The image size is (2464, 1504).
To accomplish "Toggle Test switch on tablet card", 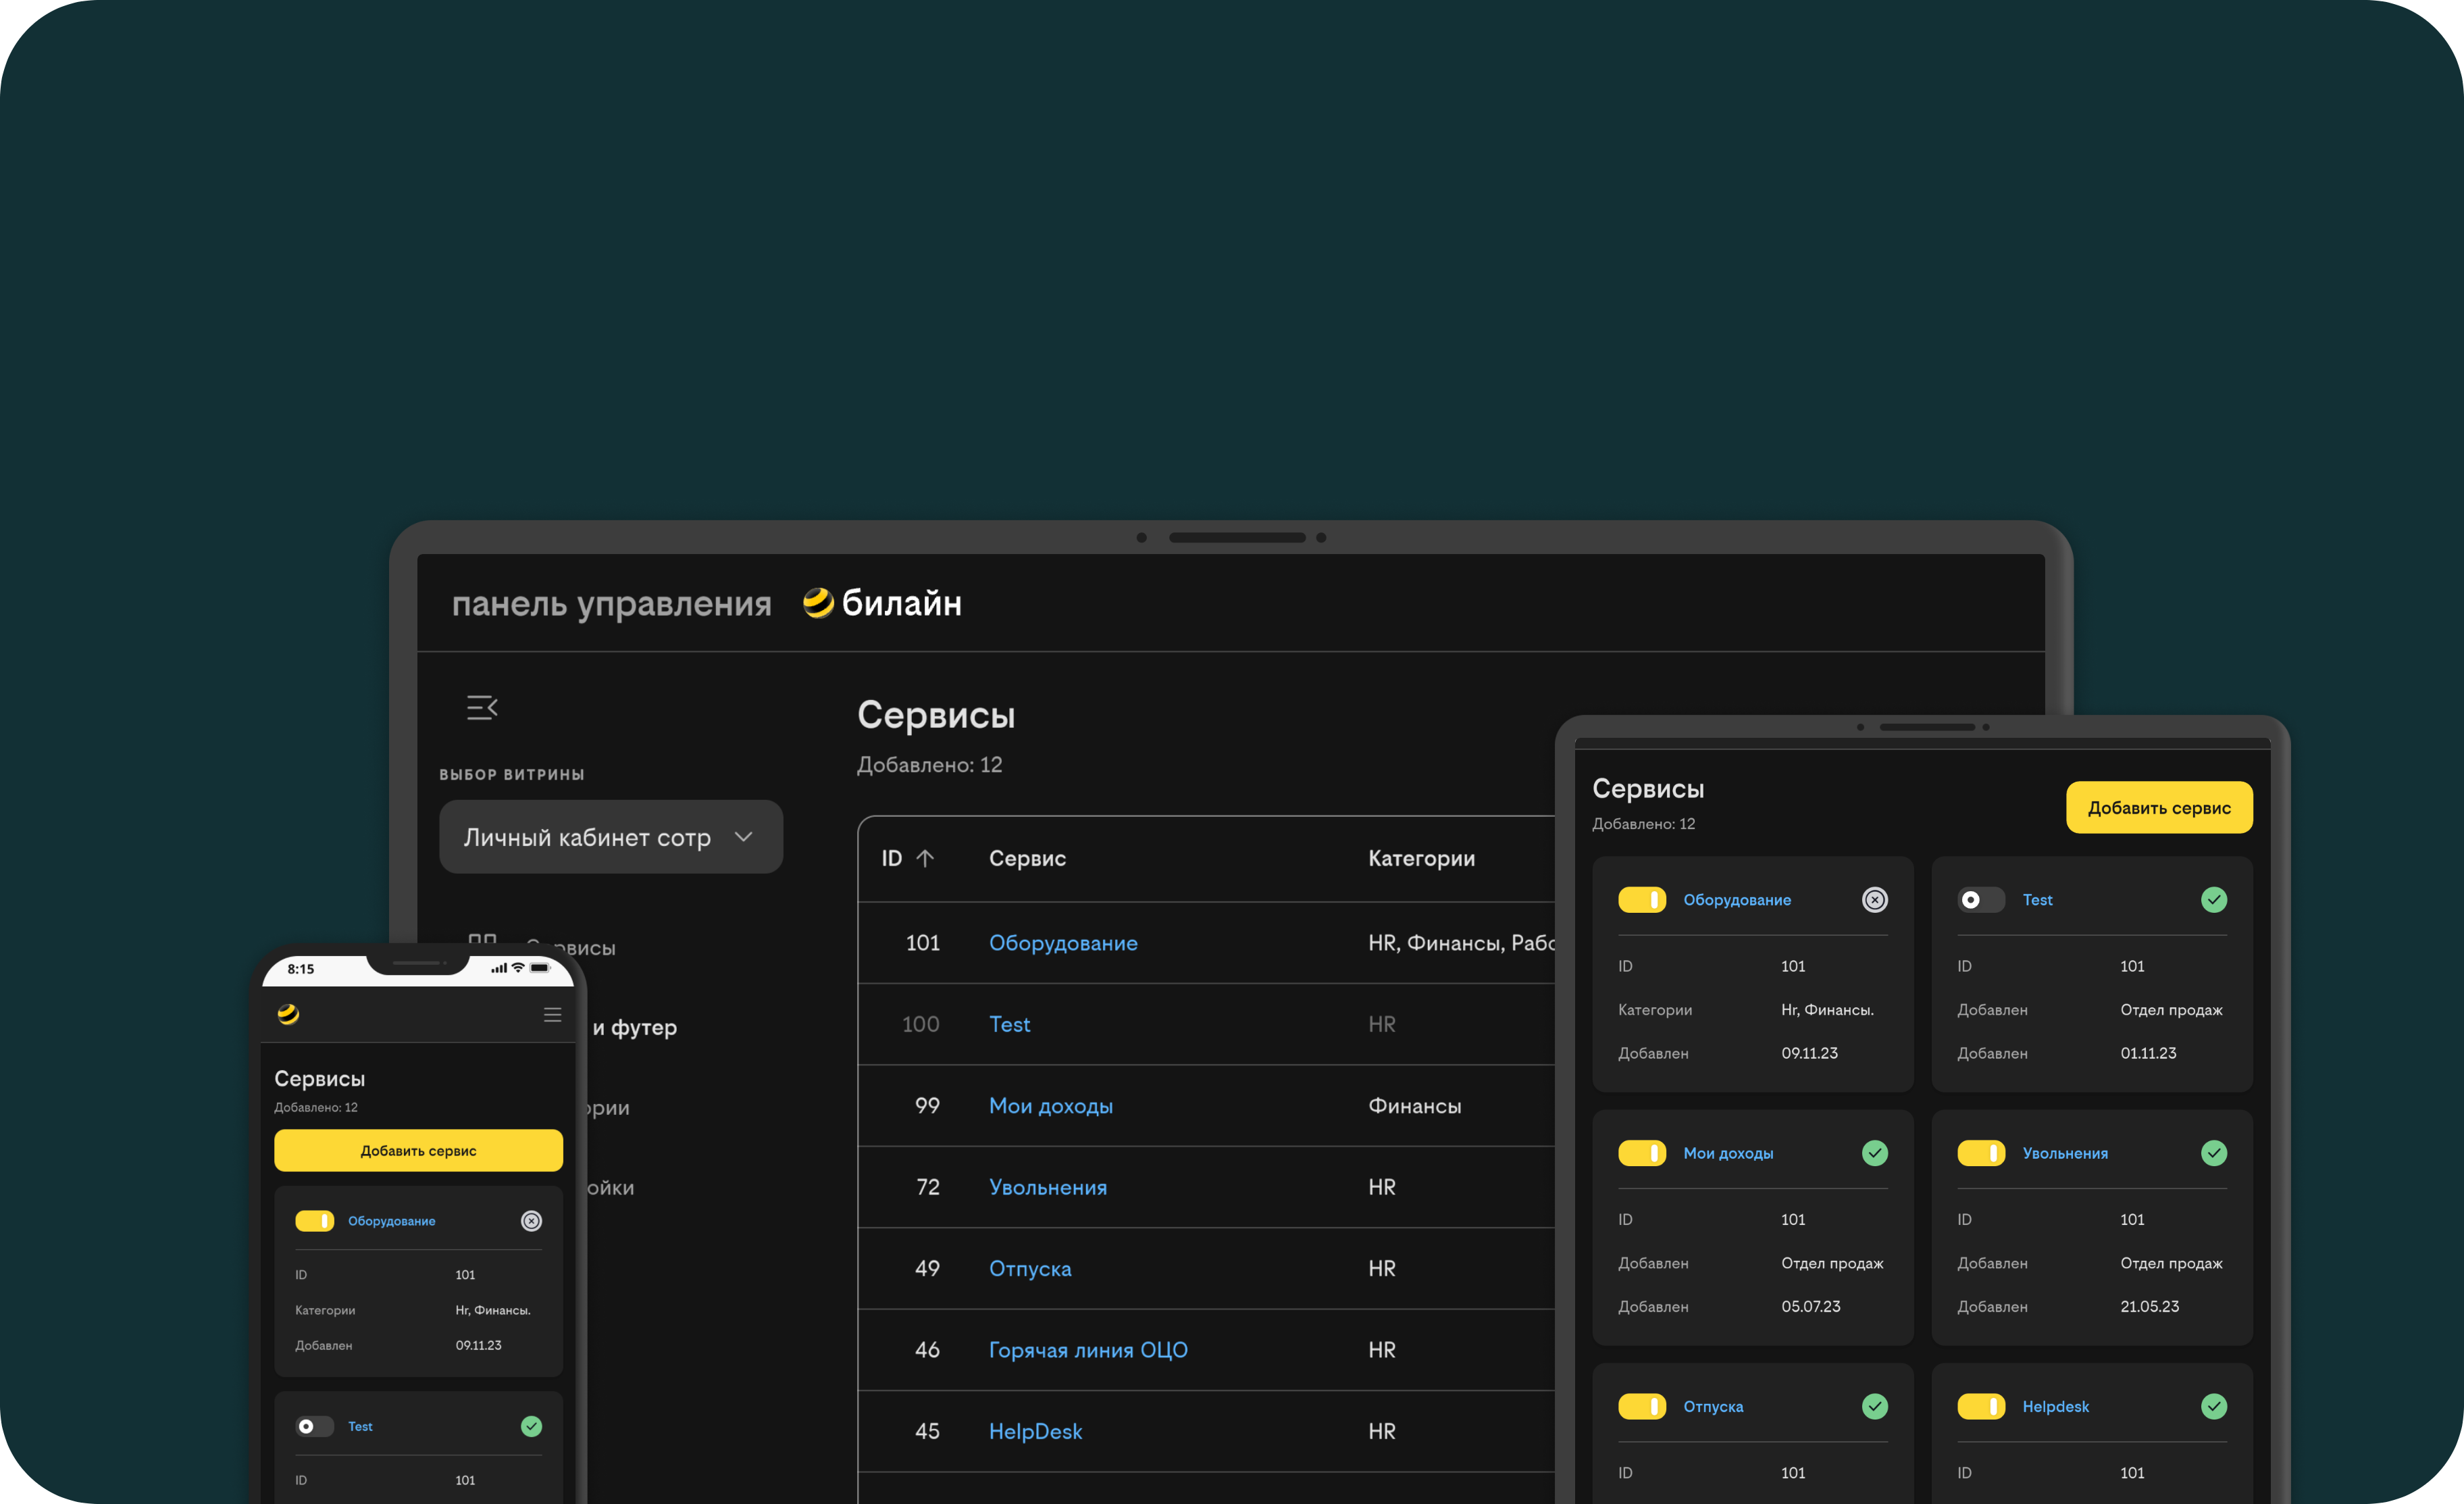I will click(1980, 900).
